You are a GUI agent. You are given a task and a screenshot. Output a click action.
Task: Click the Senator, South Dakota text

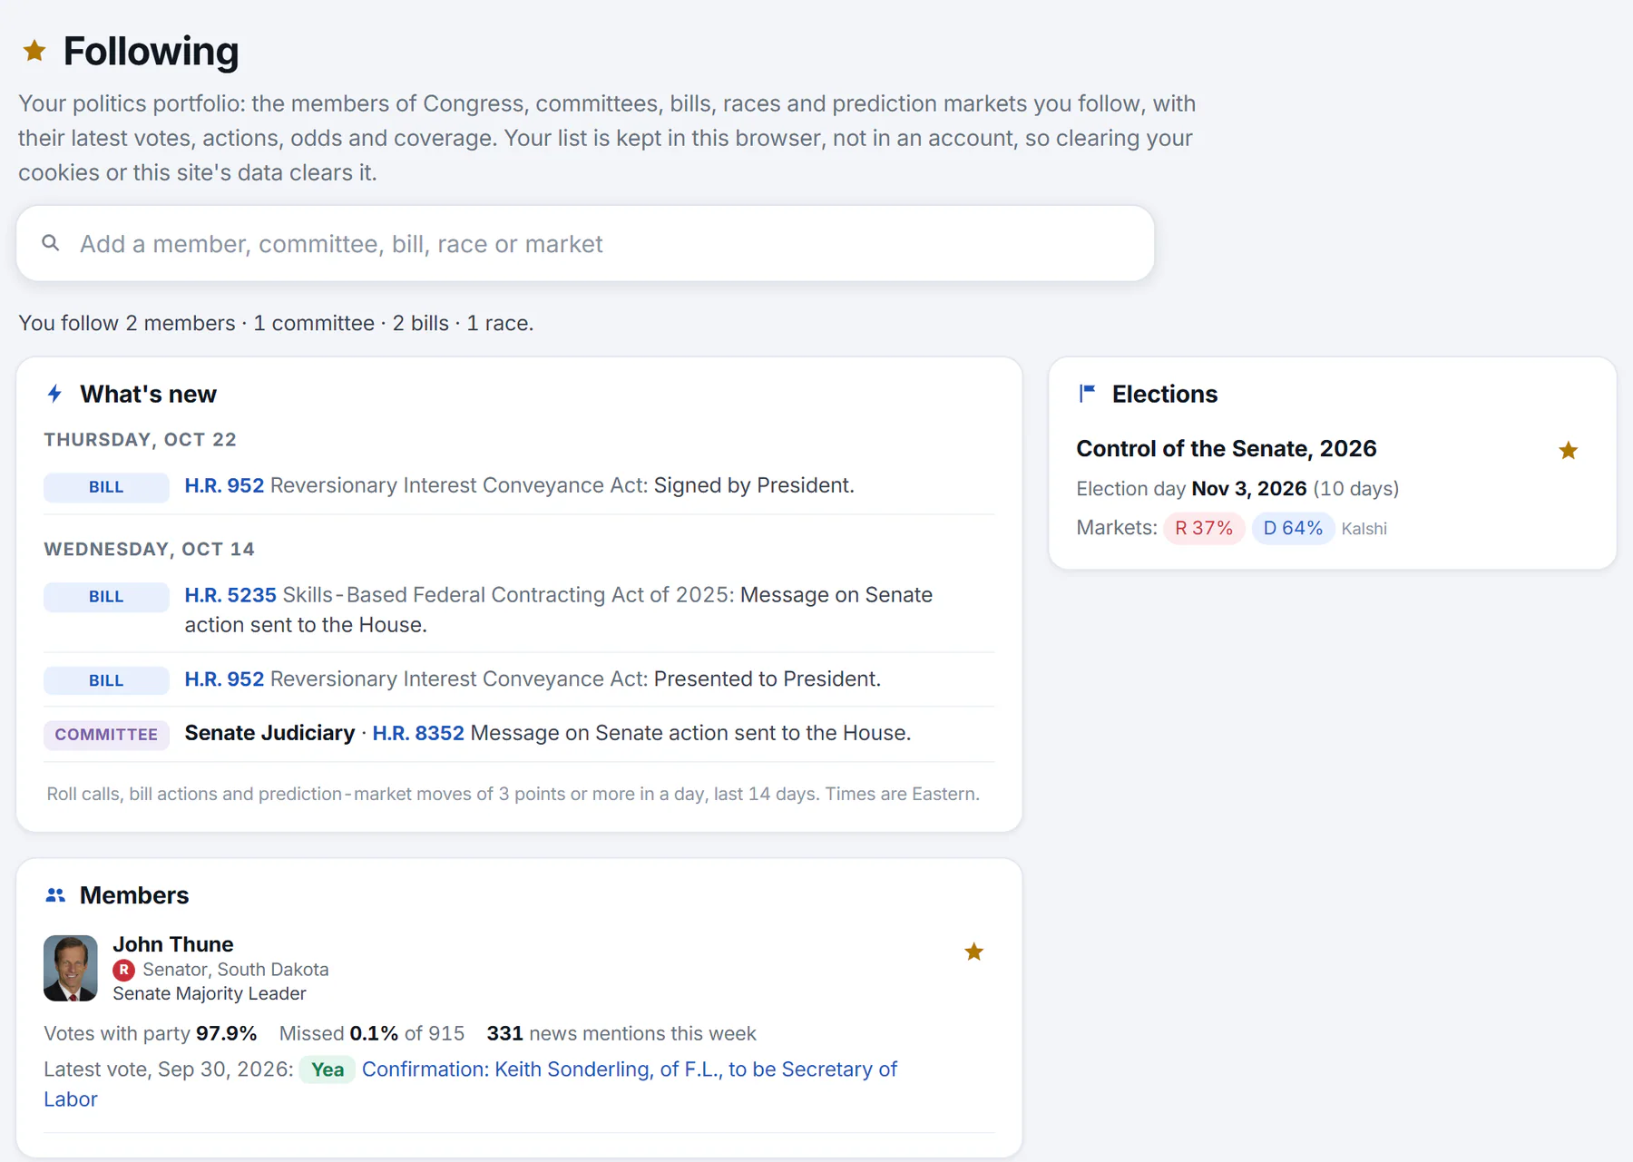click(235, 970)
